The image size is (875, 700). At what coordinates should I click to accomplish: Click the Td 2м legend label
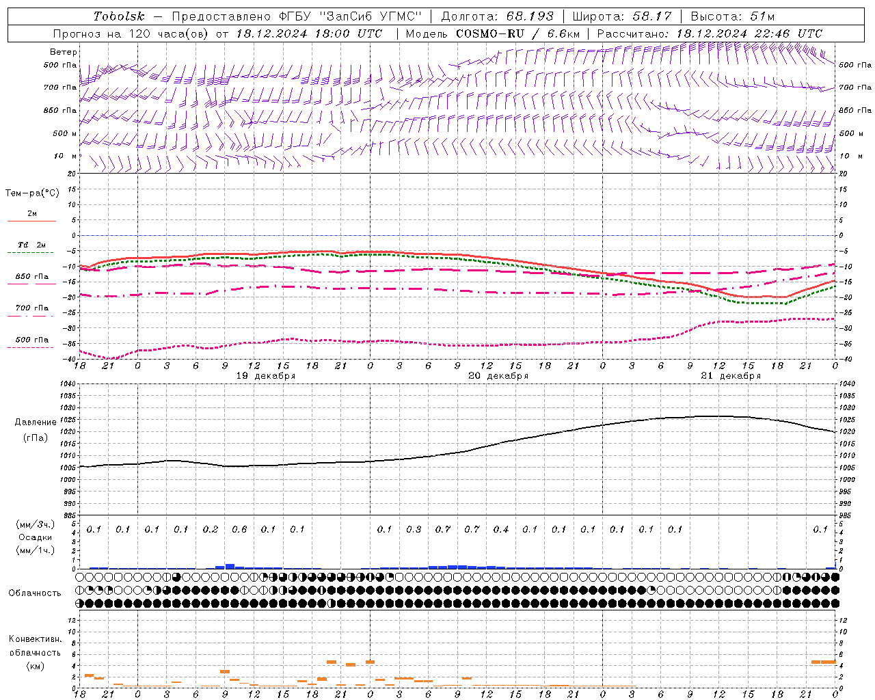click(32, 245)
